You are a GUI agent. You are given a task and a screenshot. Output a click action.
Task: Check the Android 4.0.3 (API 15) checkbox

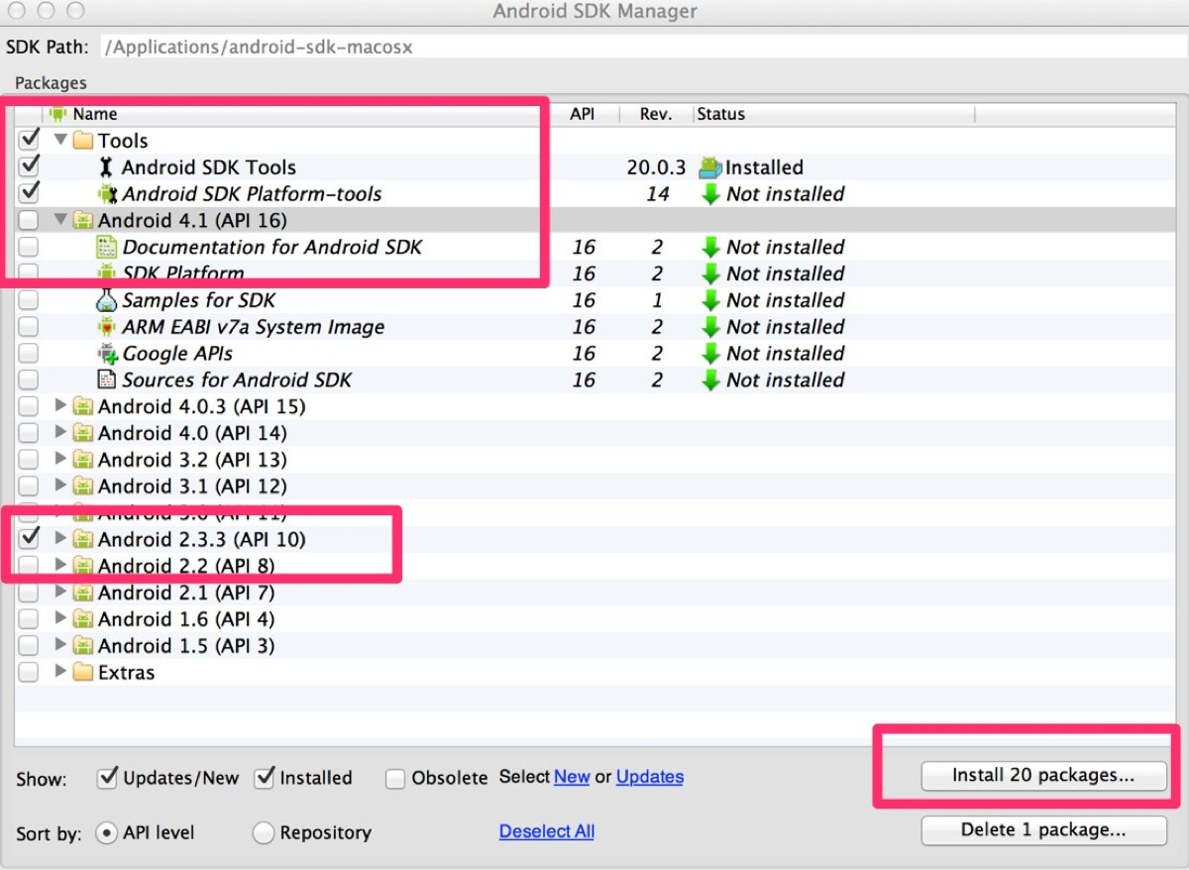click(29, 406)
